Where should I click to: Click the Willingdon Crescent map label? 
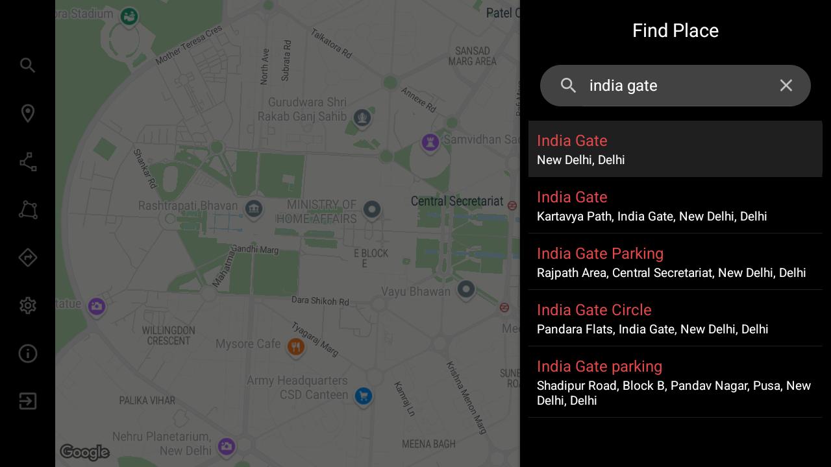pyautogui.click(x=168, y=335)
